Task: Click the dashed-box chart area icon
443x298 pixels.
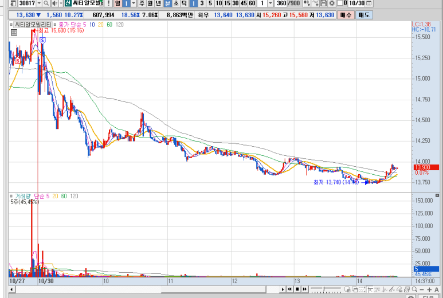Action: 362,289
